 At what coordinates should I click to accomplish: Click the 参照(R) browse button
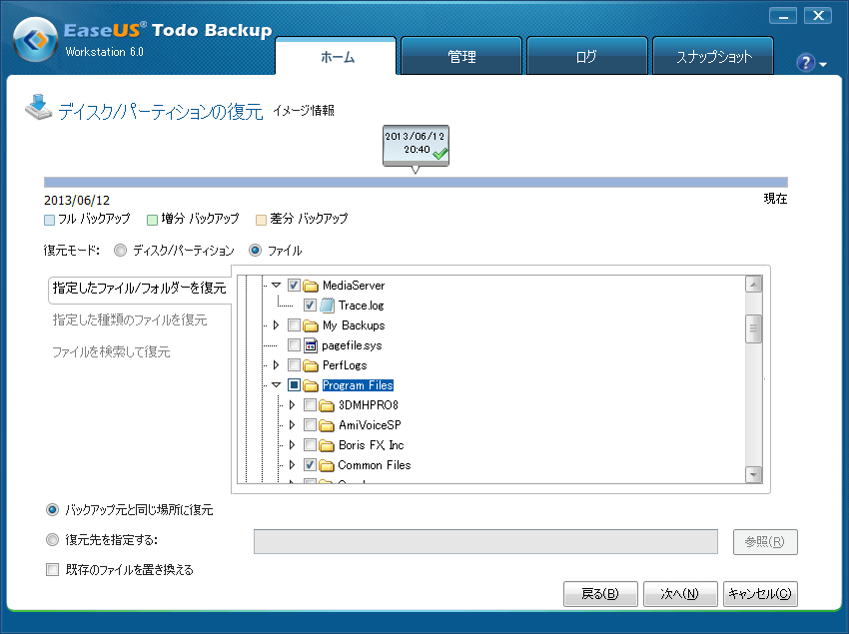(x=765, y=542)
